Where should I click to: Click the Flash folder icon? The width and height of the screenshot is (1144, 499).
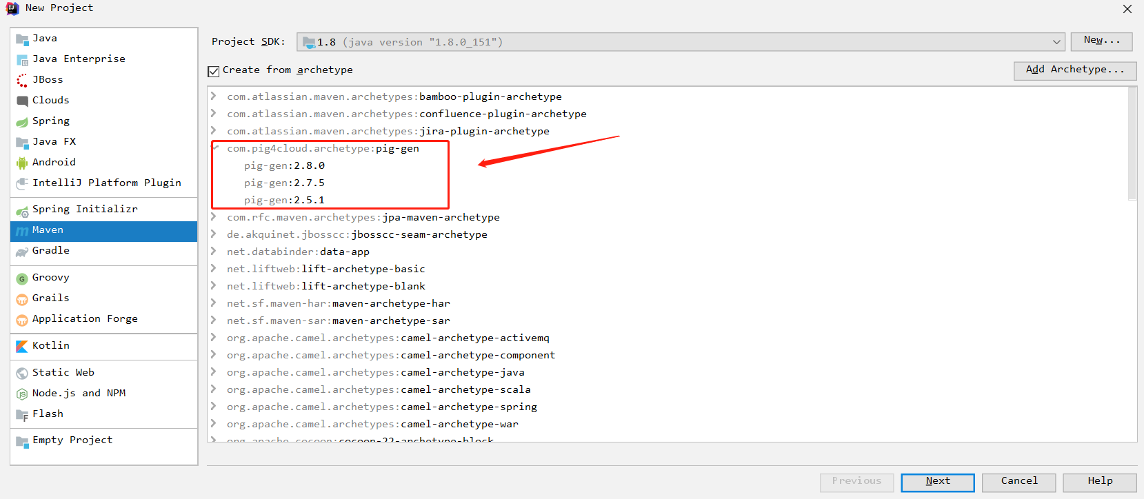pyautogui.click(x=22, y=415)
